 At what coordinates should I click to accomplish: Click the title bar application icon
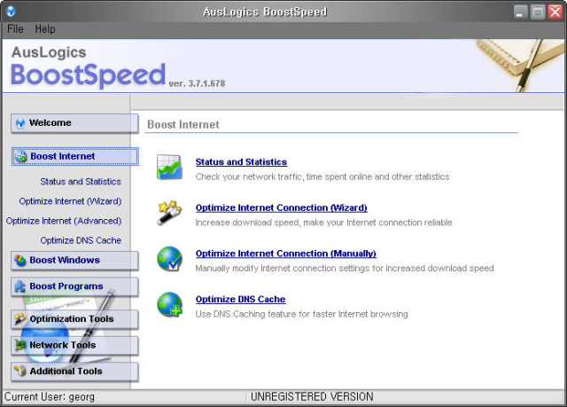pos(11,12)
